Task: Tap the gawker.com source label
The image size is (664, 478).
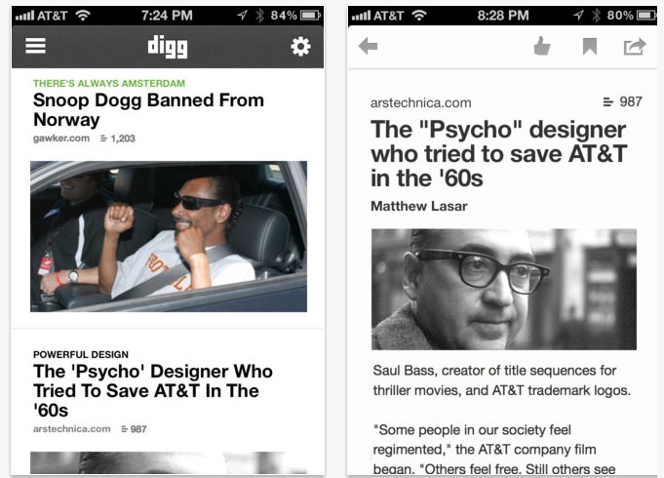Action: pyautogui.click(x=61, y=139)
